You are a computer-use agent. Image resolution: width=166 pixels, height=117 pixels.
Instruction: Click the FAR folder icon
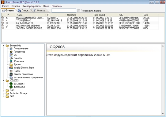7,96
